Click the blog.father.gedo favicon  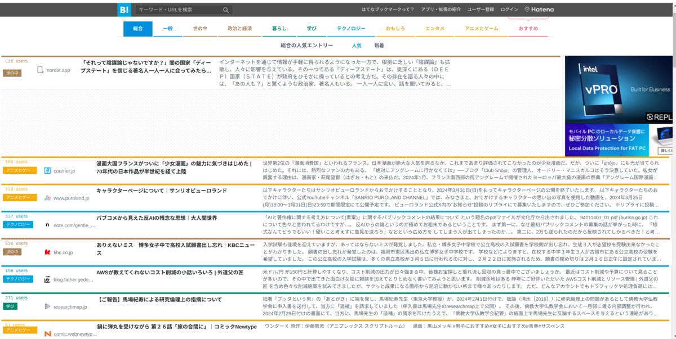(47, 279)
